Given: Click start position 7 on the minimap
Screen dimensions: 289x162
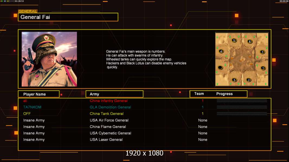Looking at the screenshot, I should click(262, 52).
